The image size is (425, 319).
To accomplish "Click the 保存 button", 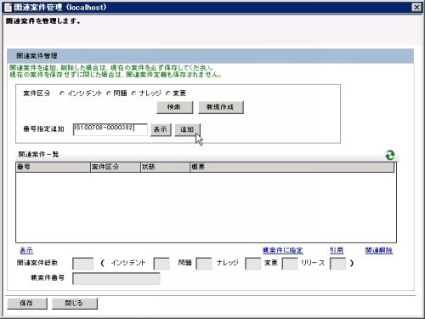I will point(27,304).
